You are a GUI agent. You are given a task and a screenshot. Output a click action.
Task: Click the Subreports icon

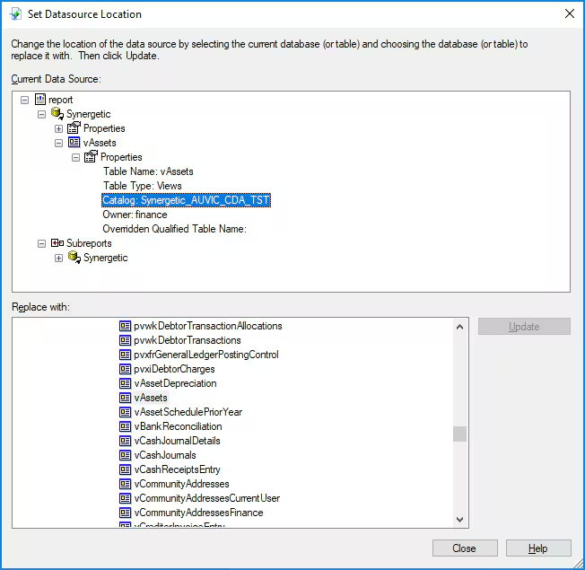tap(57, 243)
